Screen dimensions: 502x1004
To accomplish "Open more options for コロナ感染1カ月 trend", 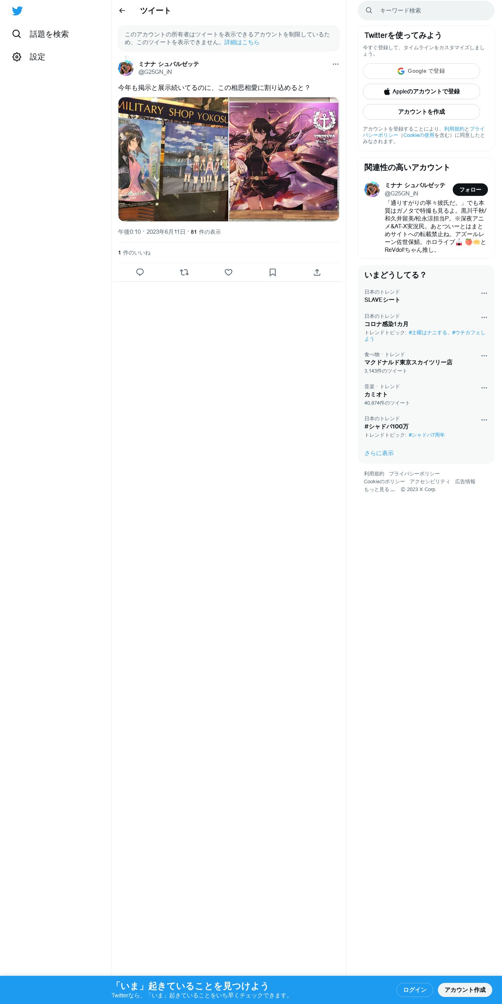I will click(484, 317).
